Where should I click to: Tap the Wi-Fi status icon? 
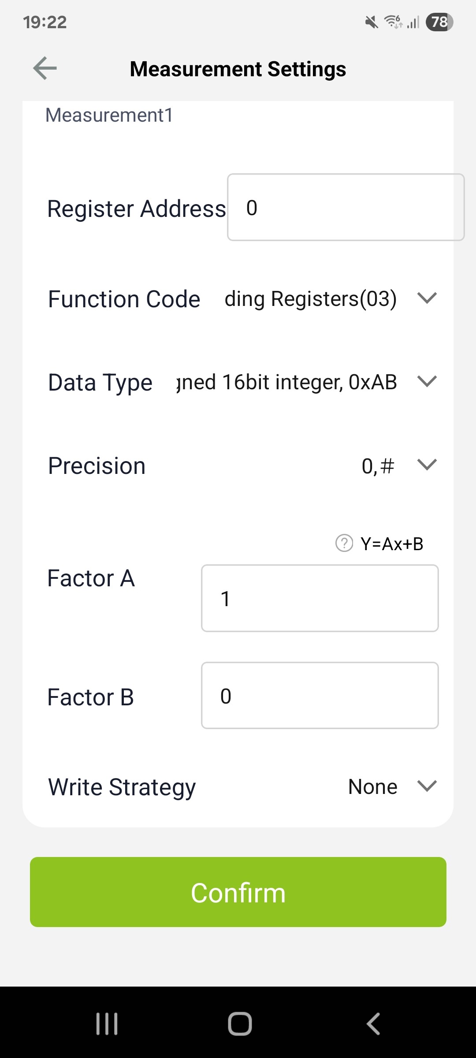(x=393, y=22)
